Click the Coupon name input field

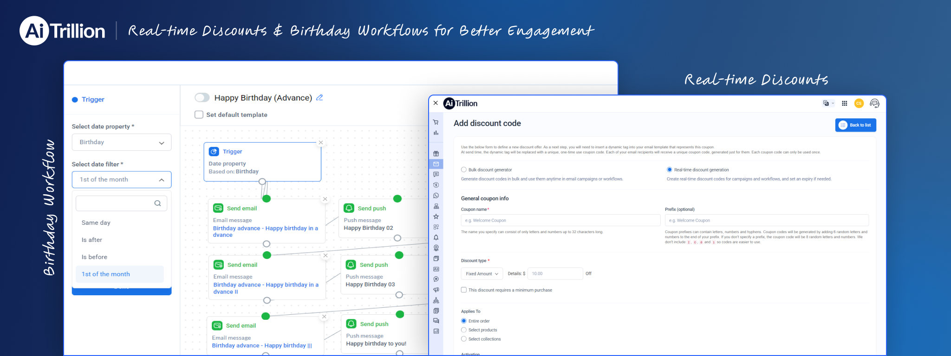(x=560, y=220)
